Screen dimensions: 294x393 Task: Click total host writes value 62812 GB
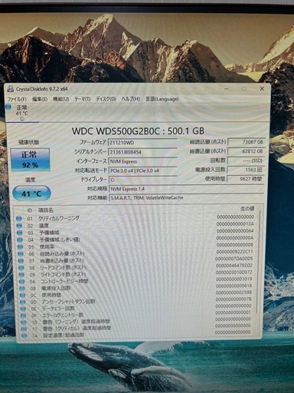click(246, 151)
